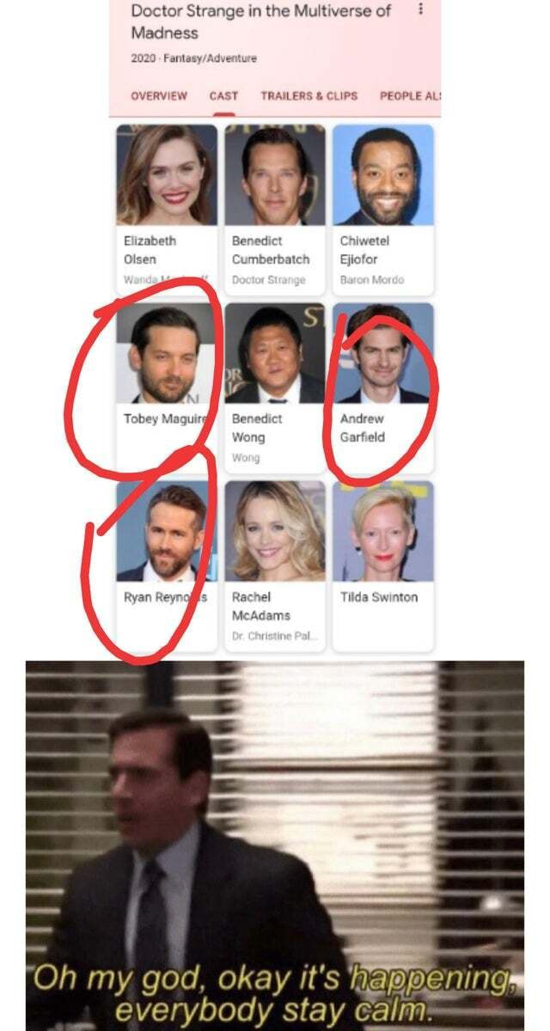Open Elizabeth Olsen's cast photo
This screenshot has width=550, height=1031.
pyautogui.click(x=167, y=175)
